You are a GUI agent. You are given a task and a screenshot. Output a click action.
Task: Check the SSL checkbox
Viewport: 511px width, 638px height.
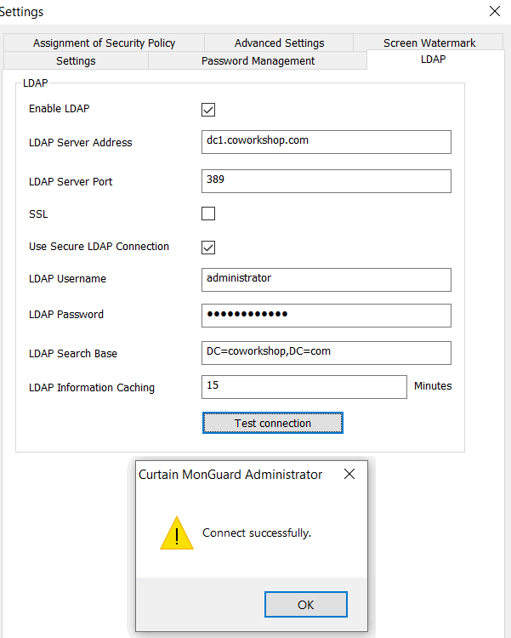[x=208, y=214]
